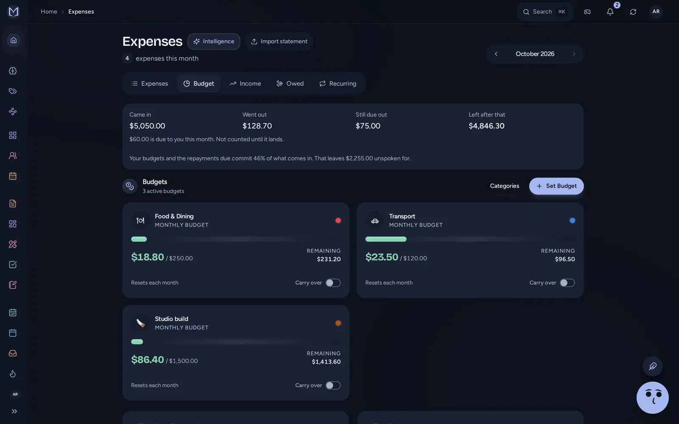The width and height of the screenshot is (679, 424).
Task: Open the Intelligence button
Action: click(x=214, y=42)
